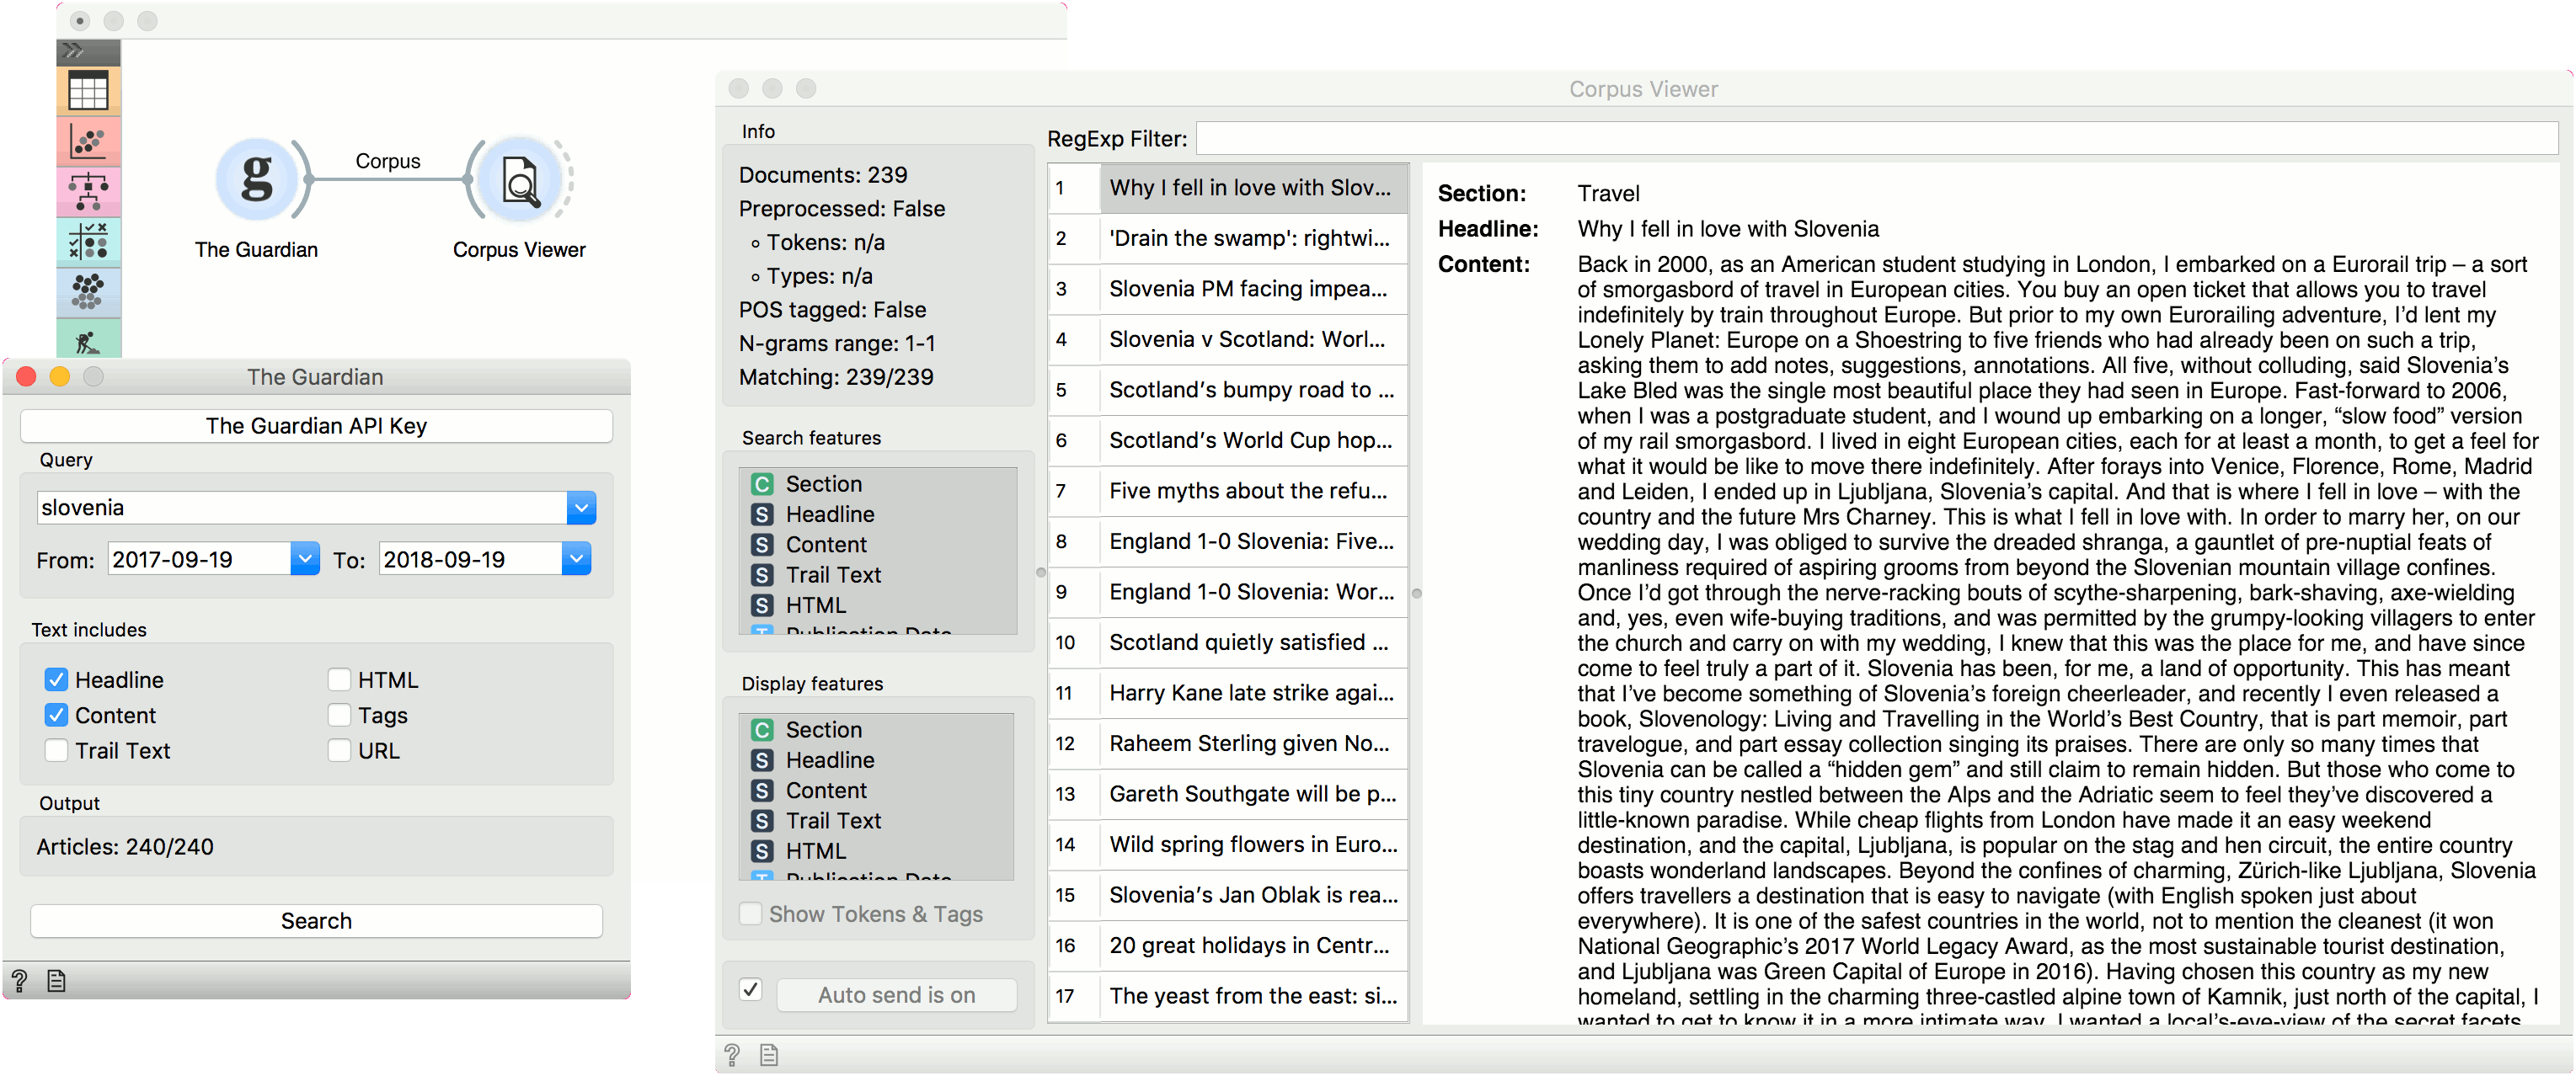Uncheck the Headline text checkbox

[57, 680]
